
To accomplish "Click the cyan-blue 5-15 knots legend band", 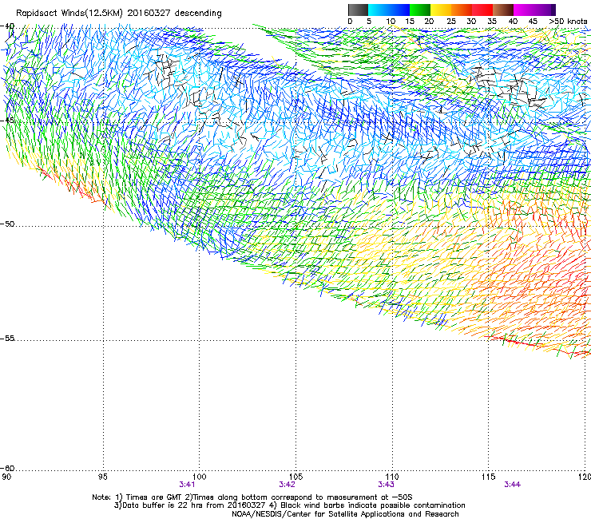I will (x=389, y=10).
